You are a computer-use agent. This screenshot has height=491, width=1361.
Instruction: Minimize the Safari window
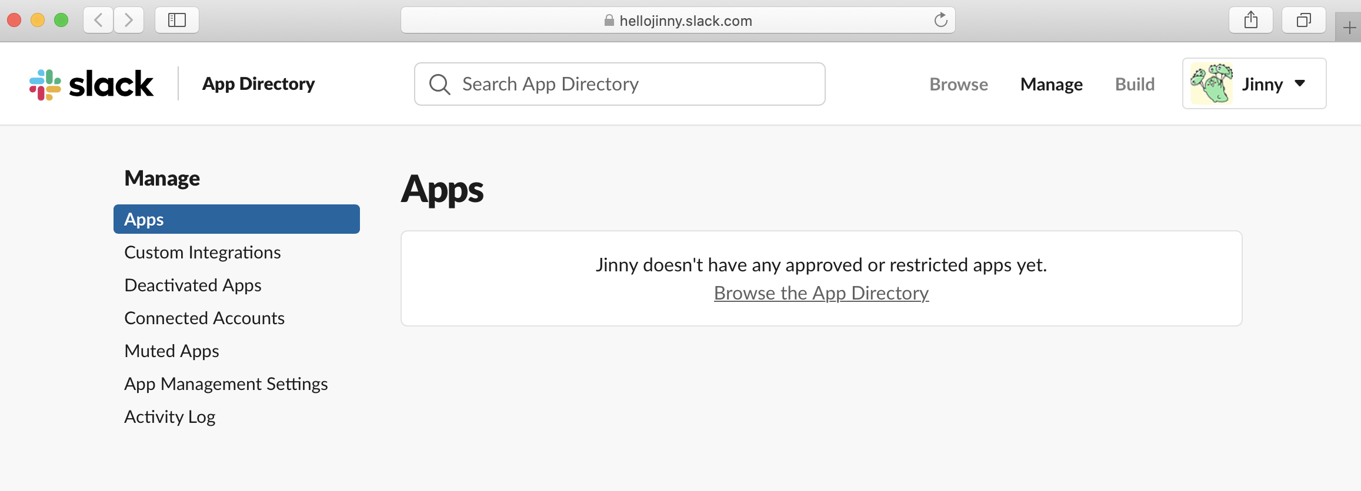(x=38, y=21)
